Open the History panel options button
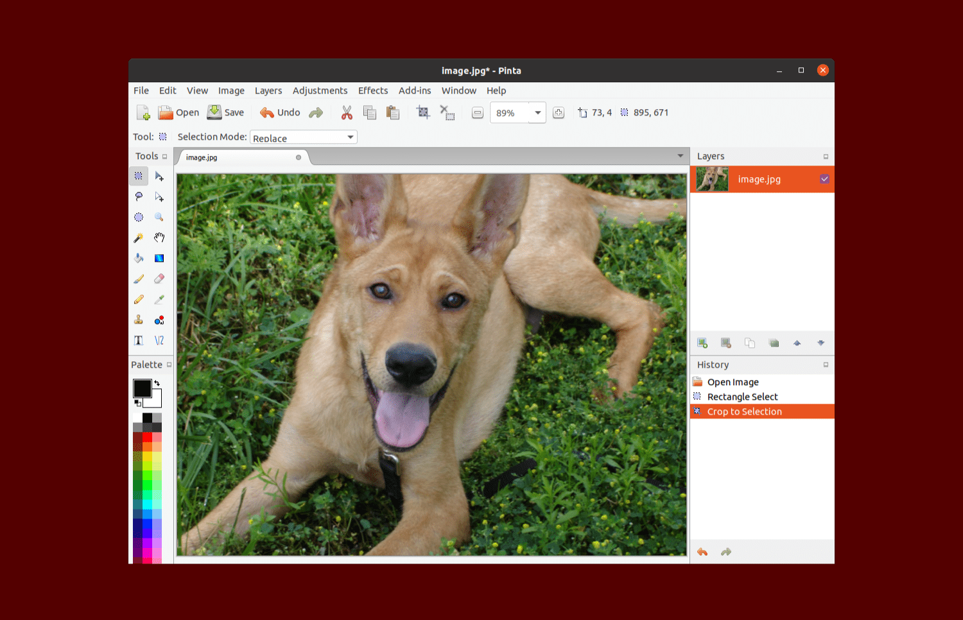The width and height of the screenshot is (963, 620). coord(826,365)
